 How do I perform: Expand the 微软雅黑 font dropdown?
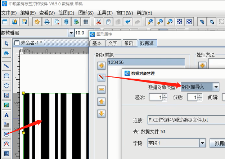pyautogui.click(x=71, y=33)
